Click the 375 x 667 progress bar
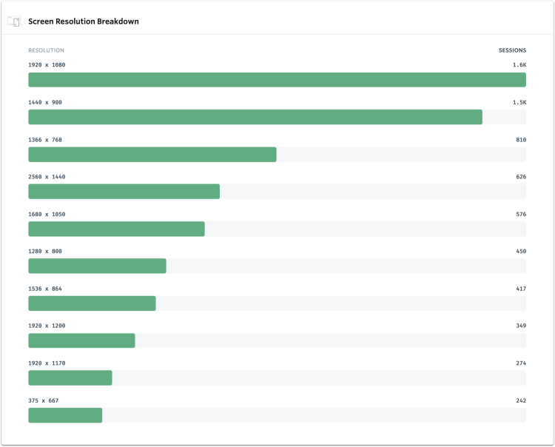This screenshot has width=555, height=447. pos(277,415)
